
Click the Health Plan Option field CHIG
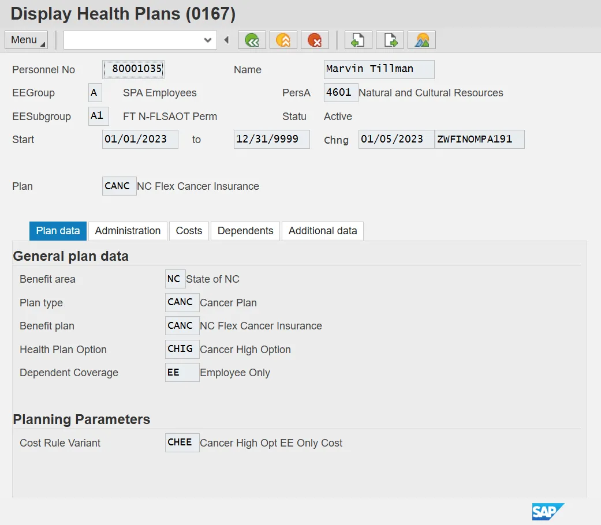click(182, 349)
